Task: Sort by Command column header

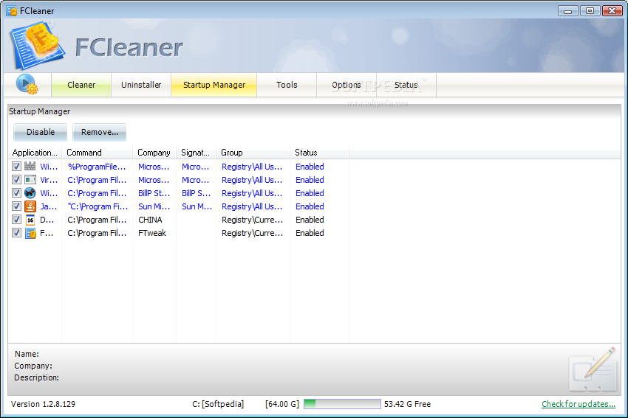Action: click(98, 153)
